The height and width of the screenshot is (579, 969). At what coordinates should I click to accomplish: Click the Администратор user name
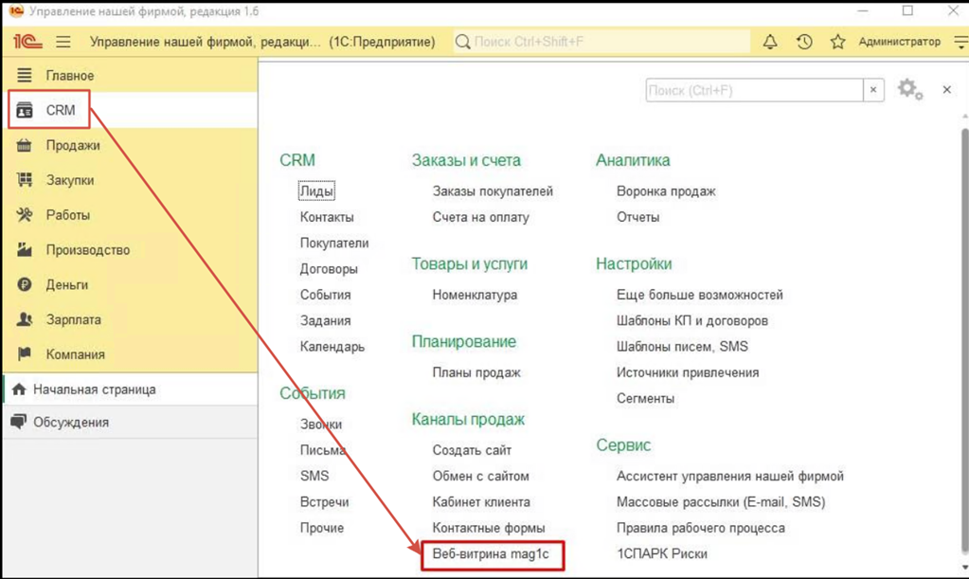coord(899,42)
